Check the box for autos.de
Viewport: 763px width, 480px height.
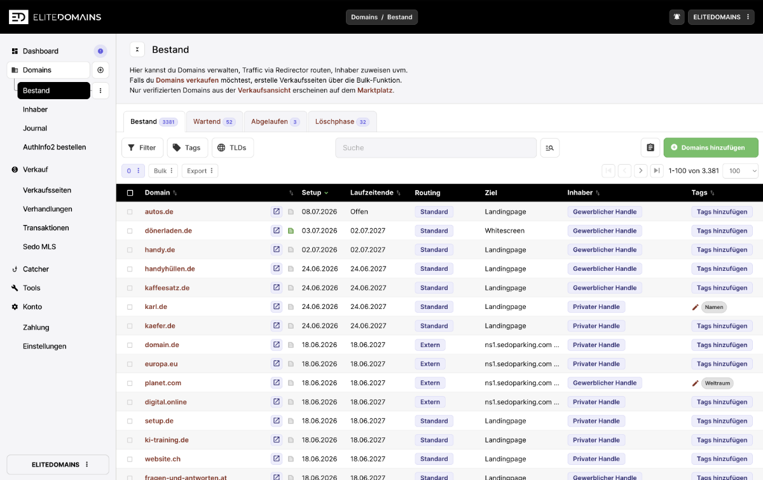click(130, 212)
